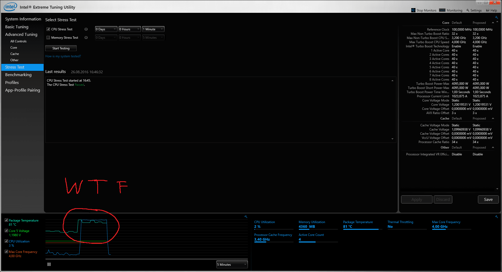
Task: Toggle the CPU Utilization graph checkbox
Action: coord(6,241)
